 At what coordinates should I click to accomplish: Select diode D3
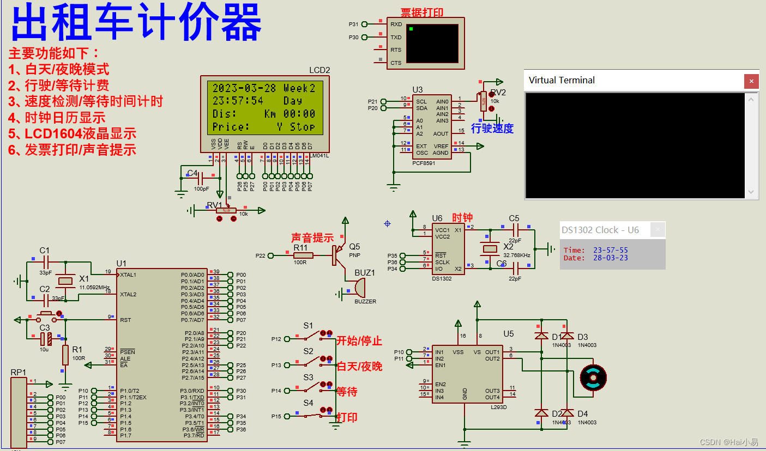pos(568,336)
